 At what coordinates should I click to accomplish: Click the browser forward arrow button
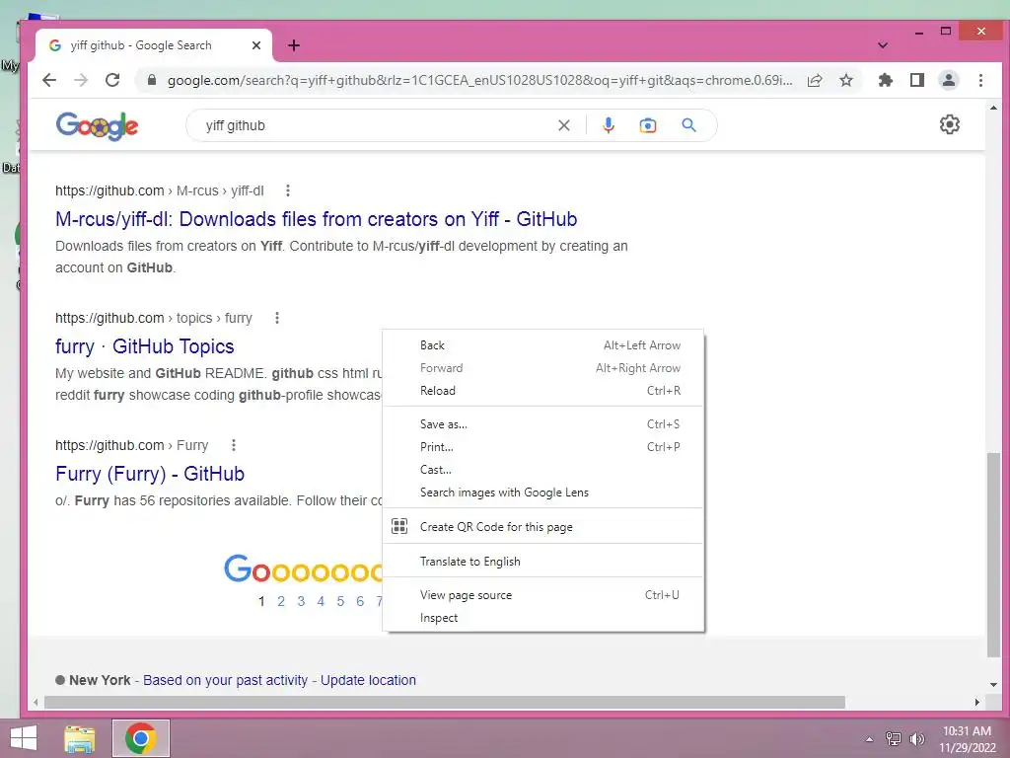point(81,80)
